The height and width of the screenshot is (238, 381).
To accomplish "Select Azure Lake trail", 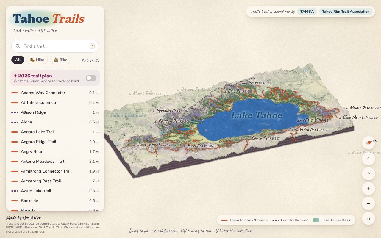I will (x=55, y=191).
